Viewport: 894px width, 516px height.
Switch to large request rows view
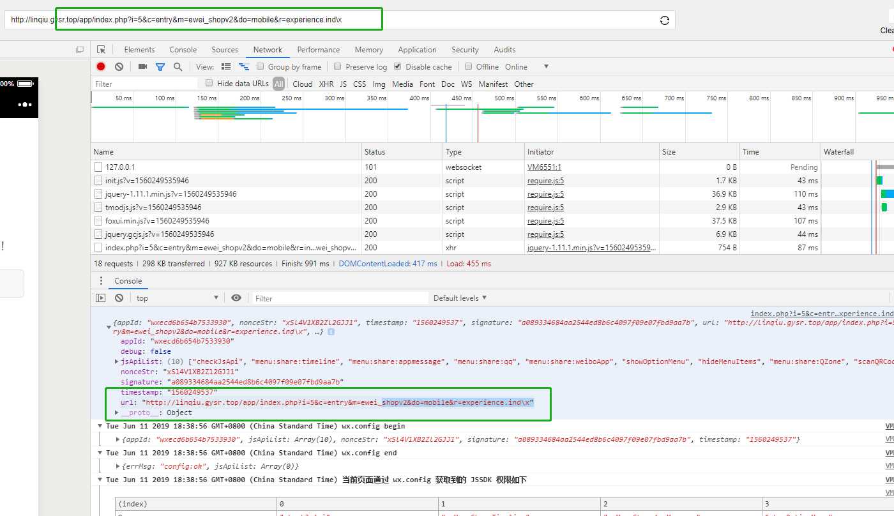tap(225, 66)
